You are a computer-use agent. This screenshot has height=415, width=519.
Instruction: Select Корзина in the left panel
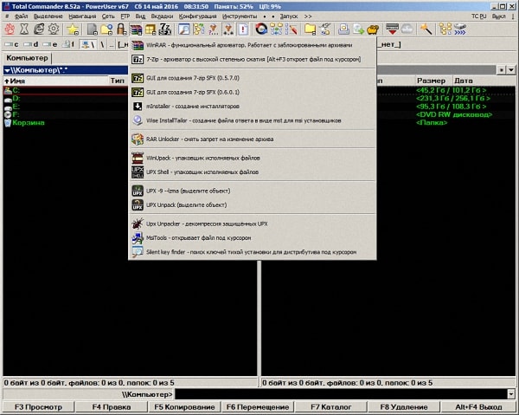tap(28, 122)
